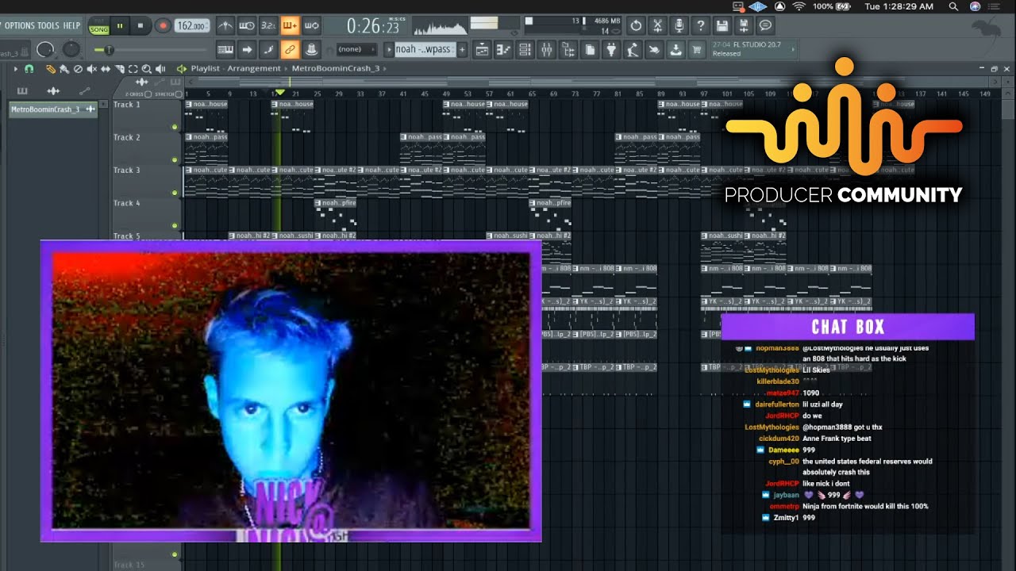
Task: Open the Browser view icon
Action: (x=568, y=49)
